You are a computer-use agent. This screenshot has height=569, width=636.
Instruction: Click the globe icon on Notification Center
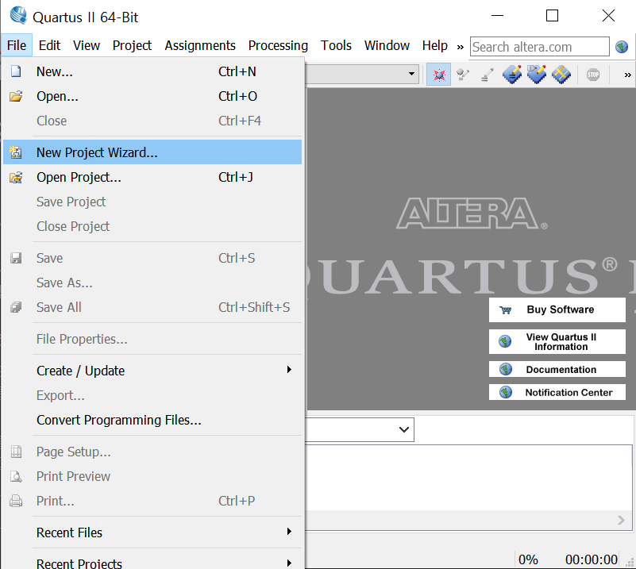point(506,392)
